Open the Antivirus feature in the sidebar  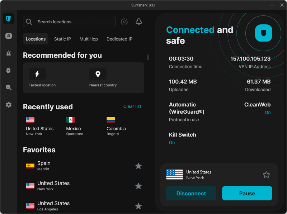pyautogui.click(x=9, y=70)
